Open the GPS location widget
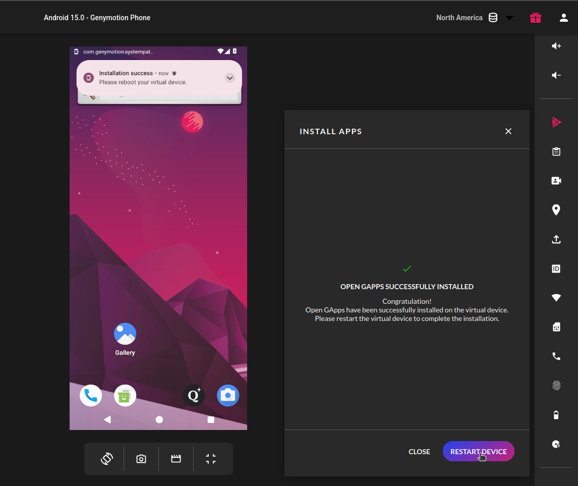This screenshot has width=578, height=486. pos(556,209)
